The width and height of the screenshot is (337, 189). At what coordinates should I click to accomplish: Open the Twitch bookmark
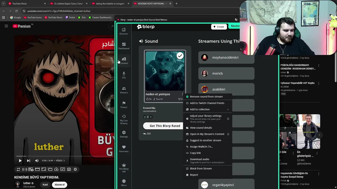70,18
